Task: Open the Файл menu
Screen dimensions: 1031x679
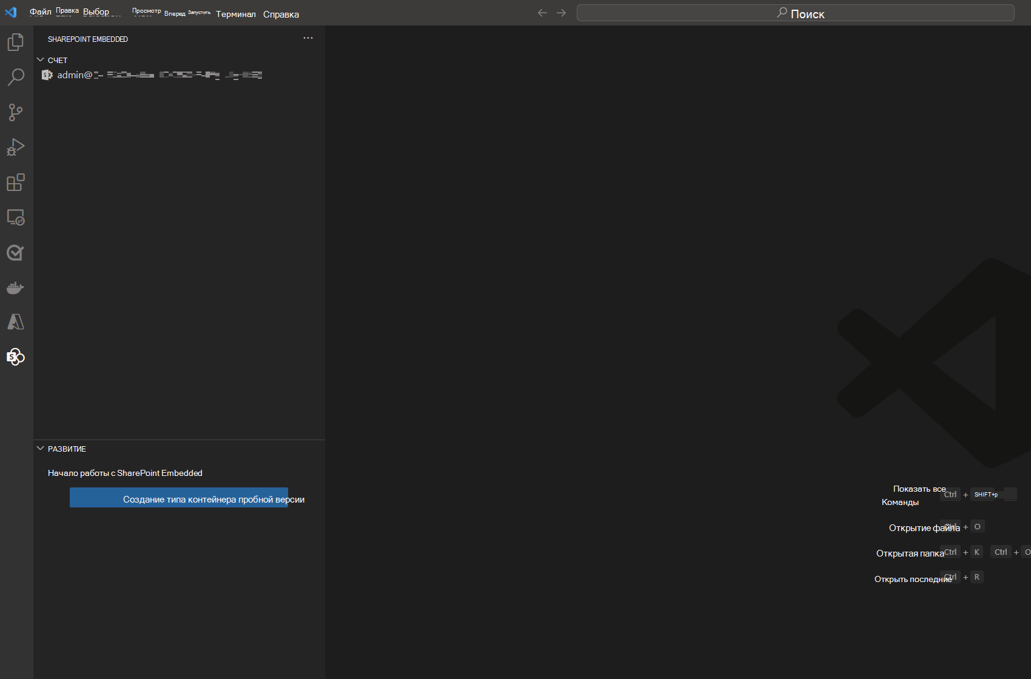Action: click(x=40, y=12)
